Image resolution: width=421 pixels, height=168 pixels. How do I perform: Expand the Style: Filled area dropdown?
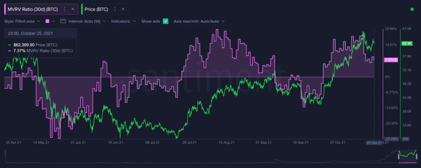[x=22, y=21]
